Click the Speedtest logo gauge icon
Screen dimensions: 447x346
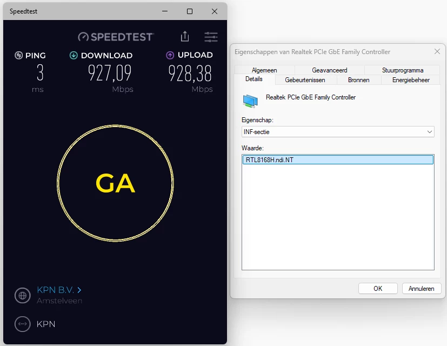83,37
